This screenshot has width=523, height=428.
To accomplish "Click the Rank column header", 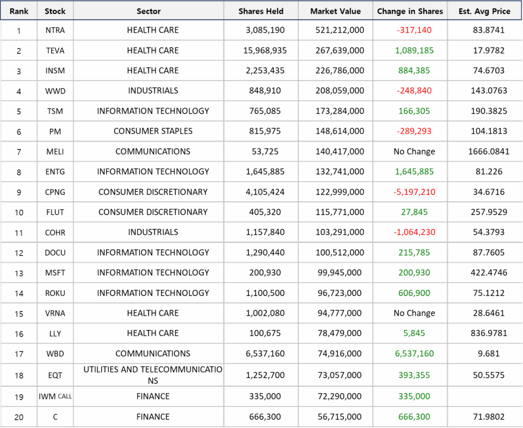I will point(19,11).
